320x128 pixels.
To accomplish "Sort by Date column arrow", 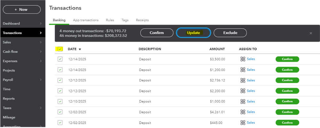I will point(80,49).
